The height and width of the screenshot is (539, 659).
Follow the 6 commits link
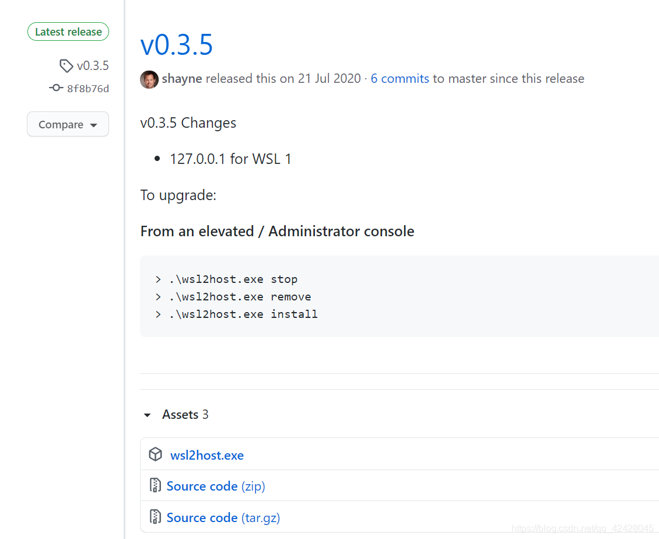pos(399,78)
